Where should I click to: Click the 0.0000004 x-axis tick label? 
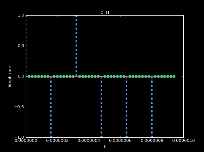tap(89, 142)
